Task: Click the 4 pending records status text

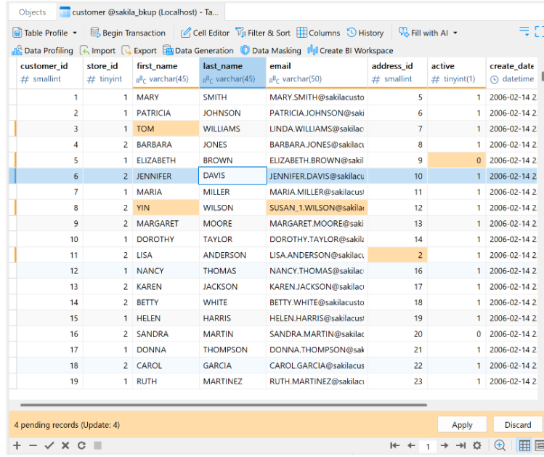Action: click(67, 425)
